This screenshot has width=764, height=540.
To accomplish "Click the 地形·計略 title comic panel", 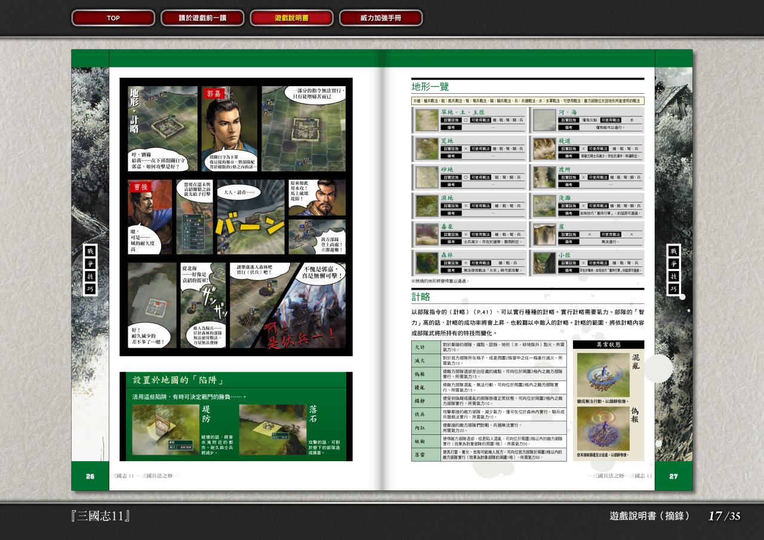I will click(x=163, y=129).
